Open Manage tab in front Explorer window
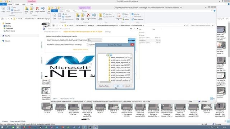 tap(85, 11)
